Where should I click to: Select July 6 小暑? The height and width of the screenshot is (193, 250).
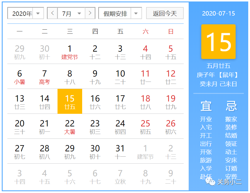point(20,77)
